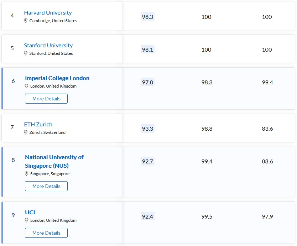Click the 98.3 score in Imperial's middle column
Screen dimensions: 297x246
tap(207, 82)
